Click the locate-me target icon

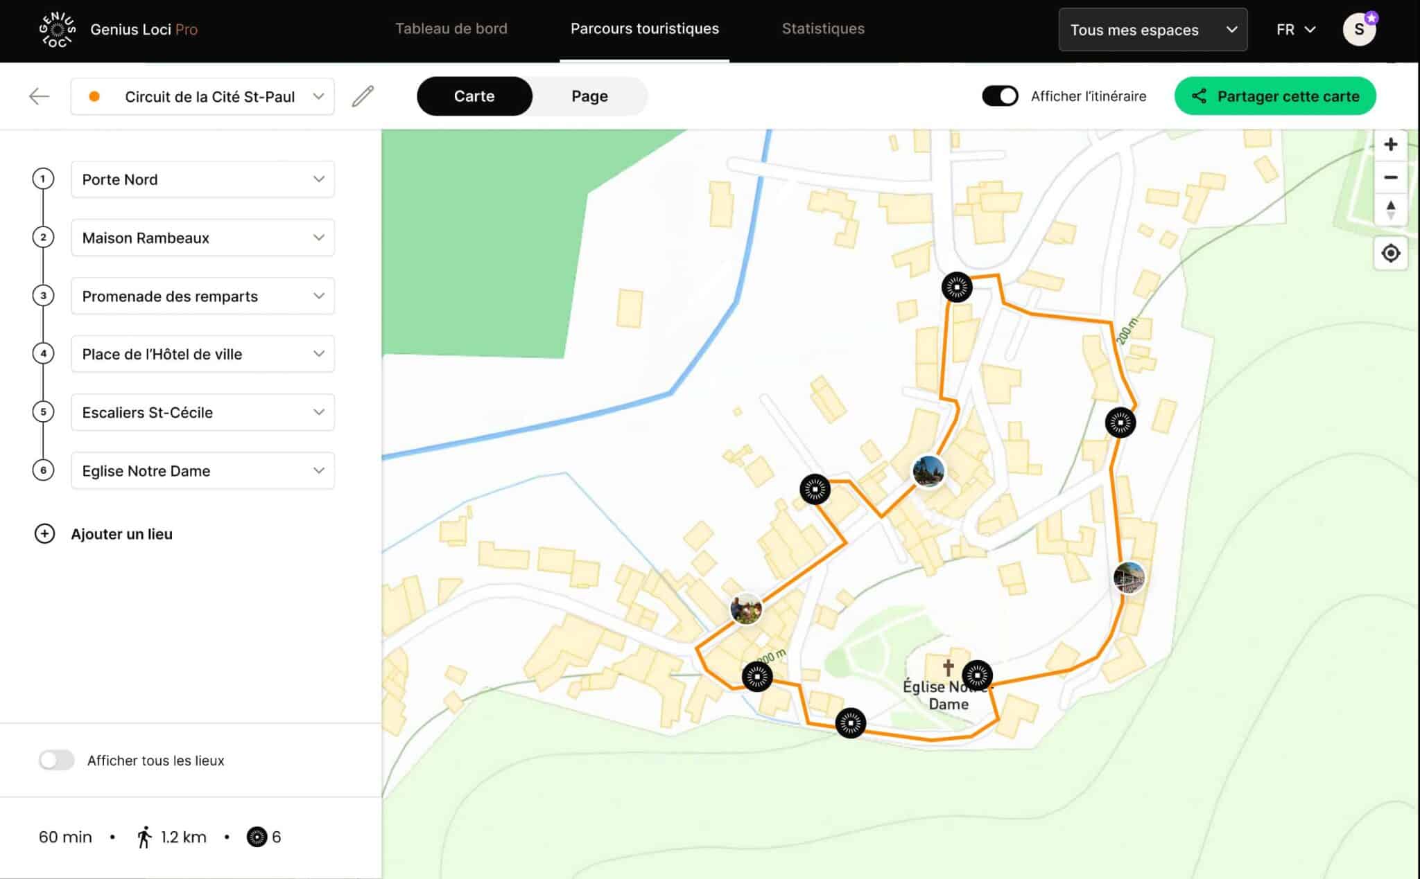point(1390,254)
